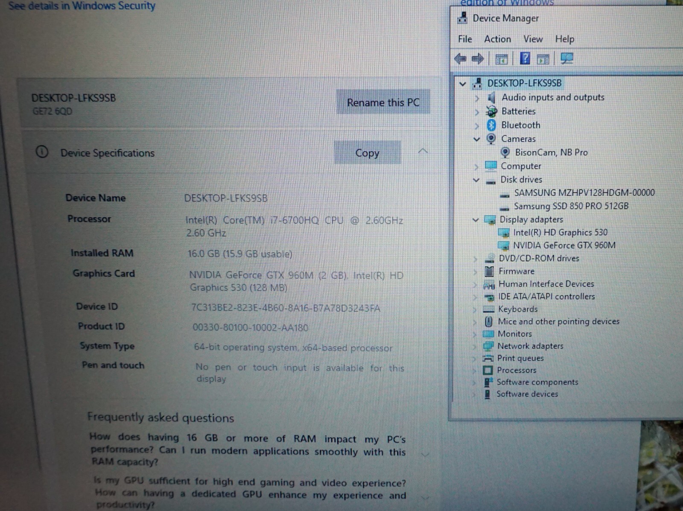The height and width of the screenshot is (511, 683).
Task: Select the Keyboards tree item
Action: [x=518, y=309]
